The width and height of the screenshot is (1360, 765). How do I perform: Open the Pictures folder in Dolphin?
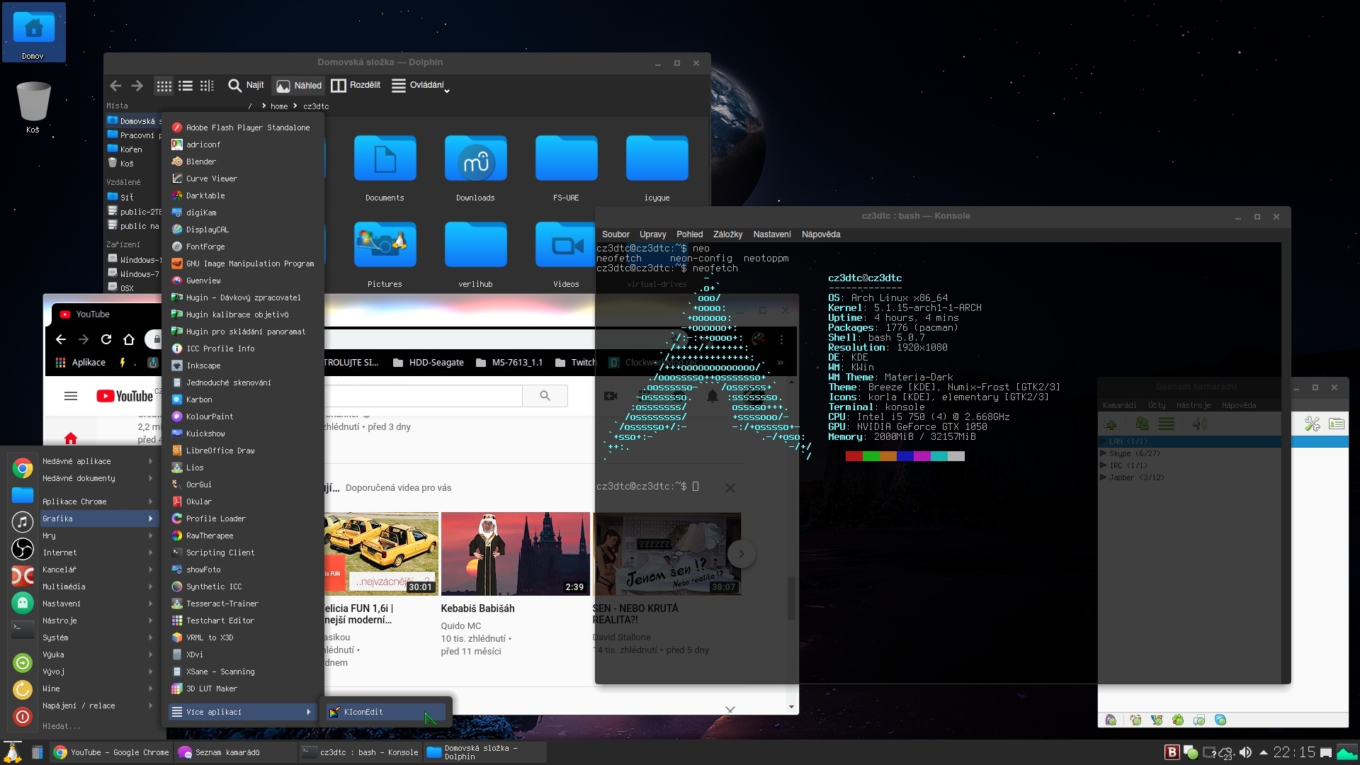[385, 255]
